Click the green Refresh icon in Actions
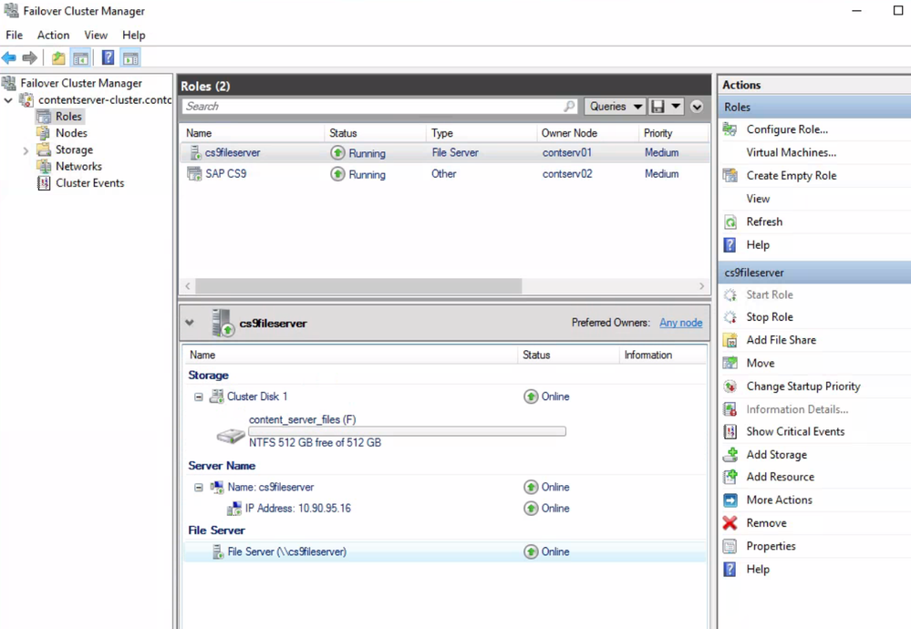911x629 pixels. [x=730, y=222]
